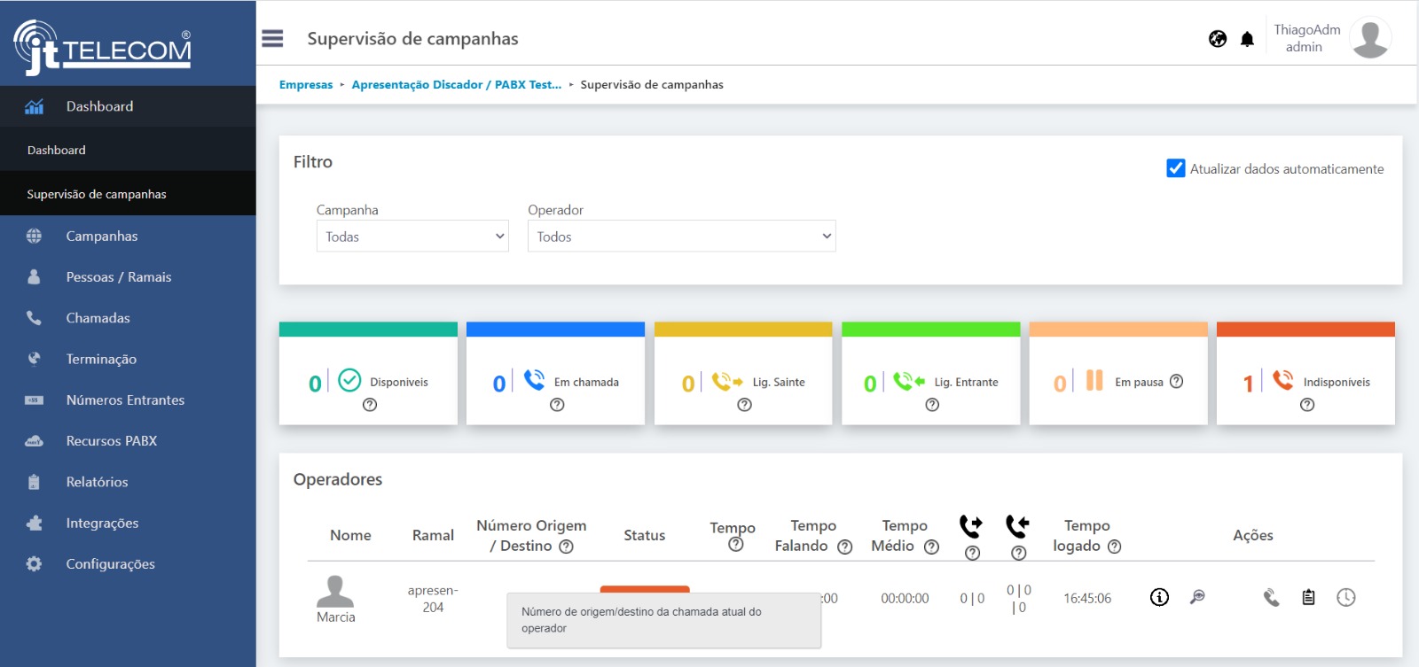Open the globe language icon in header
Screen dimensions: 1419x667
1218,39
